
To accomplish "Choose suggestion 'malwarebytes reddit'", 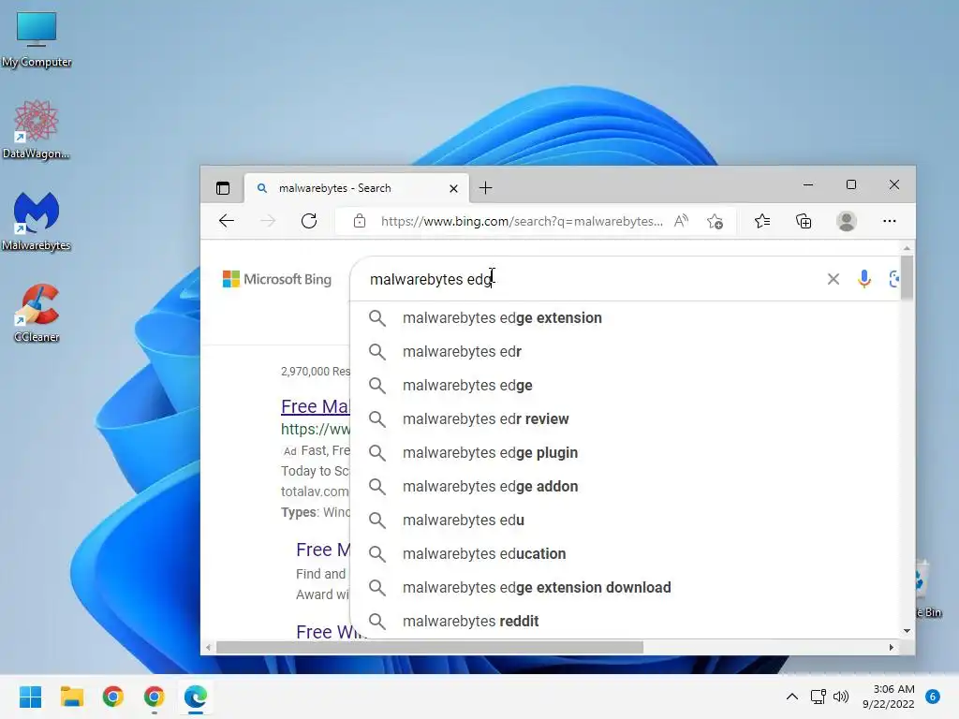I will point(625,621).
